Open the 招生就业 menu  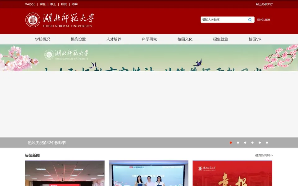coord(220,39)
